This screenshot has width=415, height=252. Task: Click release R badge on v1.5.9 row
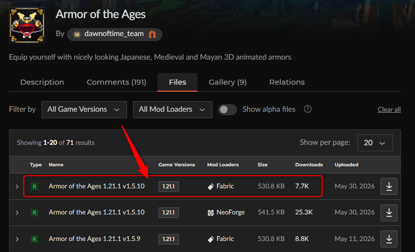34,239
